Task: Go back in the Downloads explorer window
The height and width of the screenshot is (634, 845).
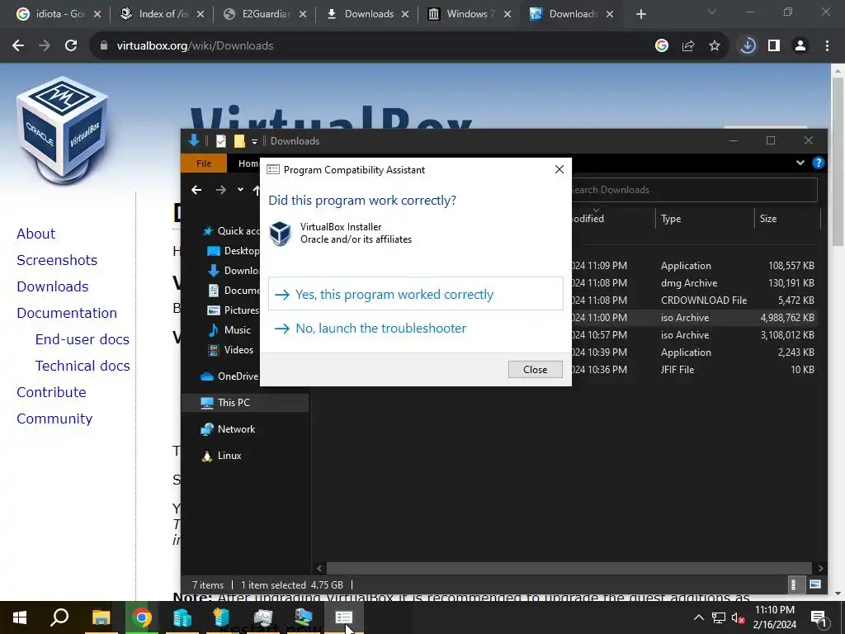Action: point(196,190)
